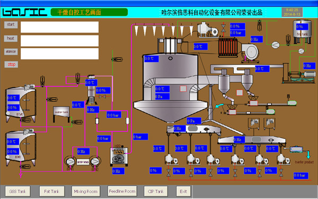318x199 pixels.
Task: Open the GSS Tank screen
Action: [x=17, y=191]
